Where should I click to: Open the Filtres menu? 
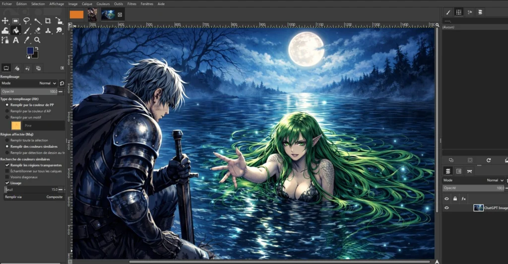coord(132,3)
